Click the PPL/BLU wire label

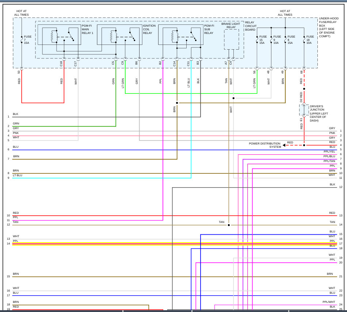[329, 156]
